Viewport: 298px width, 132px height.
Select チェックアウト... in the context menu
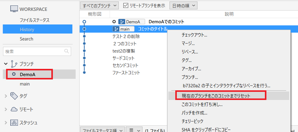[x=194, y=35]
